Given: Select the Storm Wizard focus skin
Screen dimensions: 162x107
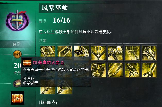Looking at the screenshot, I should coord(82,53).
